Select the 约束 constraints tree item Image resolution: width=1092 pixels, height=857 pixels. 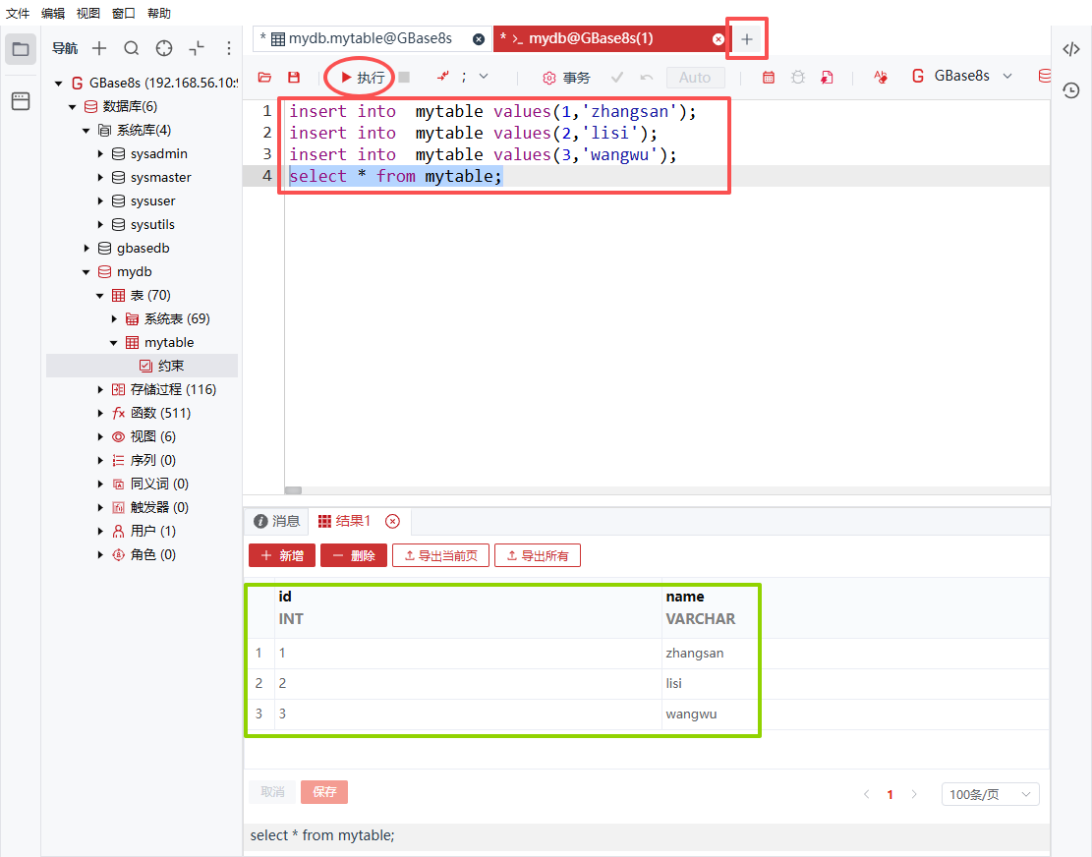point(143,366)
